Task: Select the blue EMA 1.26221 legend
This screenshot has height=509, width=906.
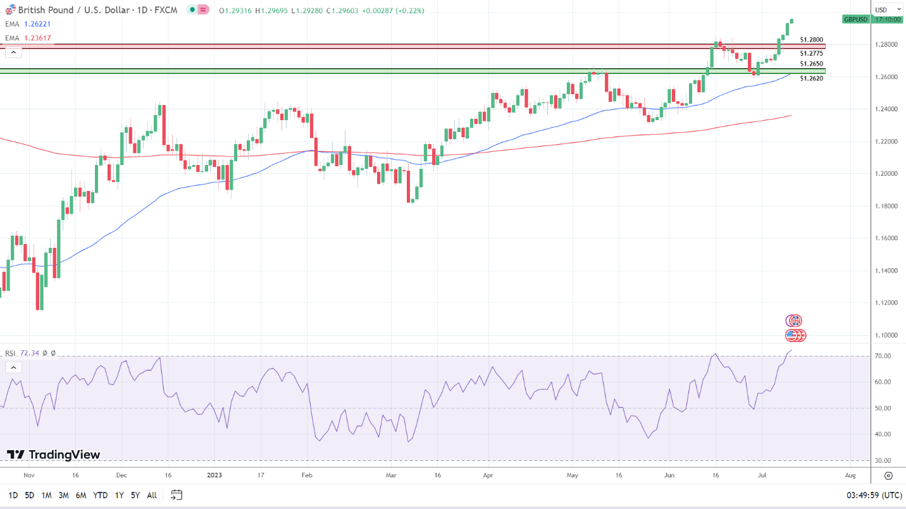Action: pyautogui.click(x=28, y=24)
